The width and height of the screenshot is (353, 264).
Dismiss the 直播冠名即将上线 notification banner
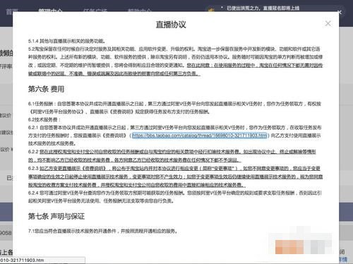click(340, 12)
